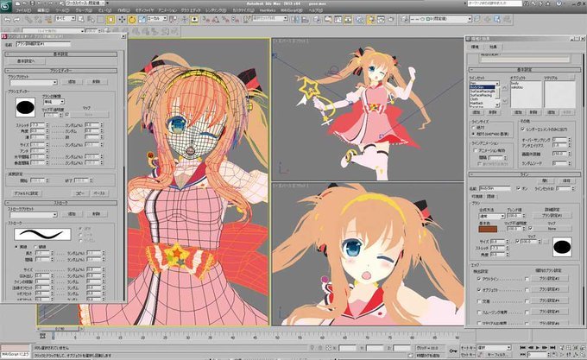Click the Align tool icon
Image resolution: width=587 pixels, height=360 pixels.
tap(305, 20)
